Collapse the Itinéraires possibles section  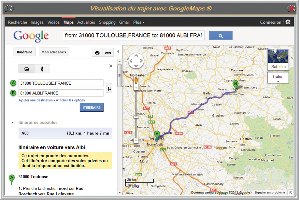point(12,123)
